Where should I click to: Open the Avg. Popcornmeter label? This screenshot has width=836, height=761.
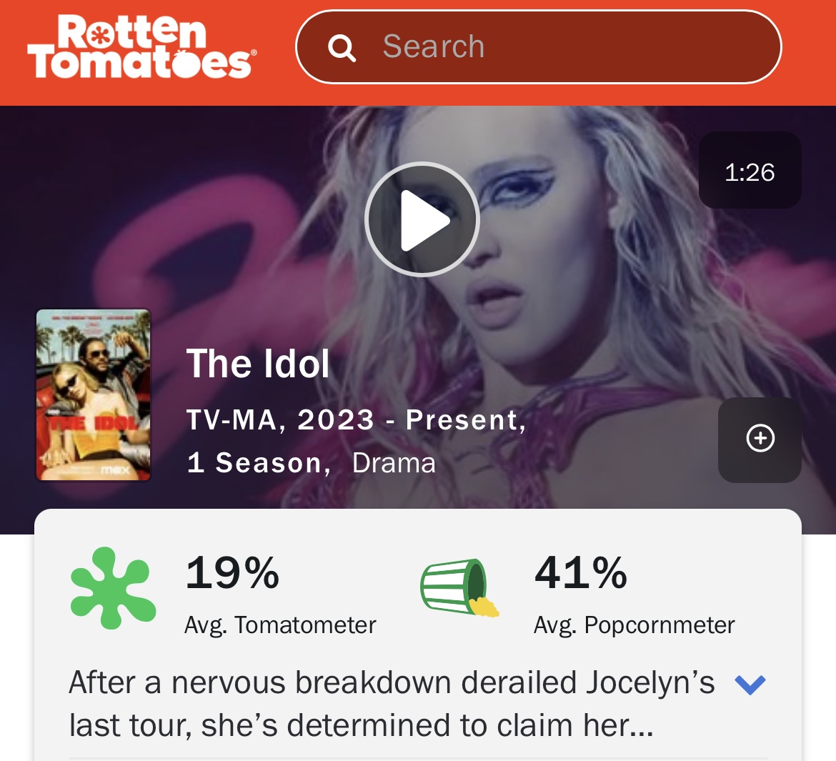click(635, 625)
